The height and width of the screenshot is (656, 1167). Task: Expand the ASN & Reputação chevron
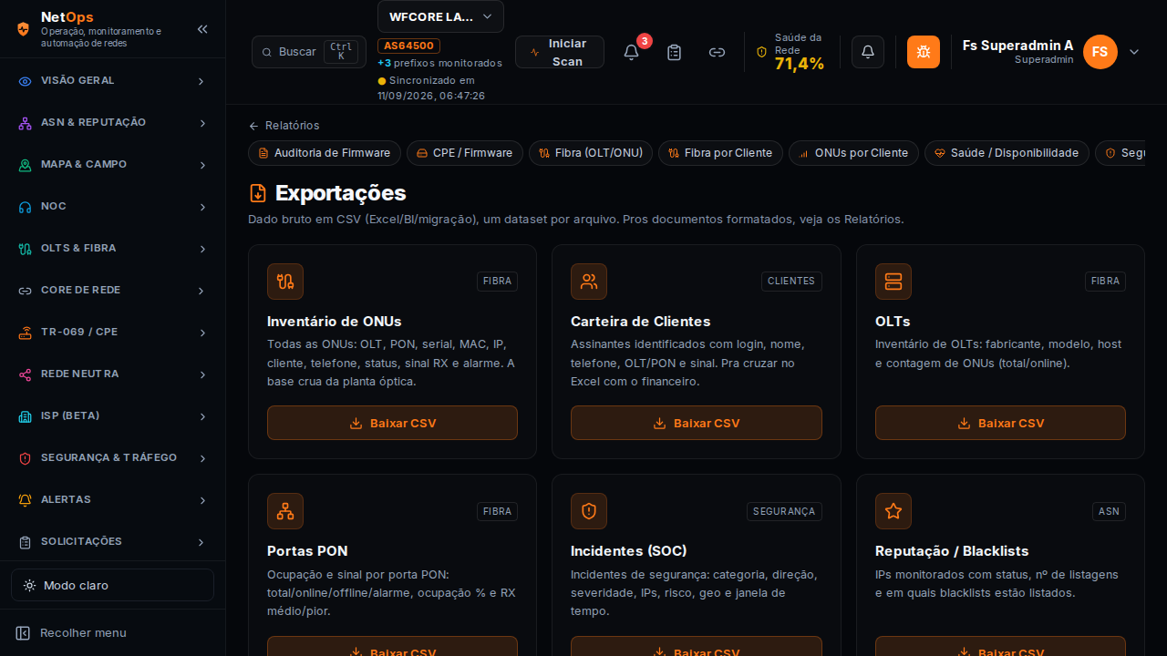pos(201,123)
